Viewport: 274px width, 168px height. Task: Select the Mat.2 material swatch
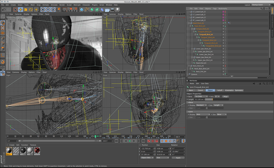tap(9, 151)
